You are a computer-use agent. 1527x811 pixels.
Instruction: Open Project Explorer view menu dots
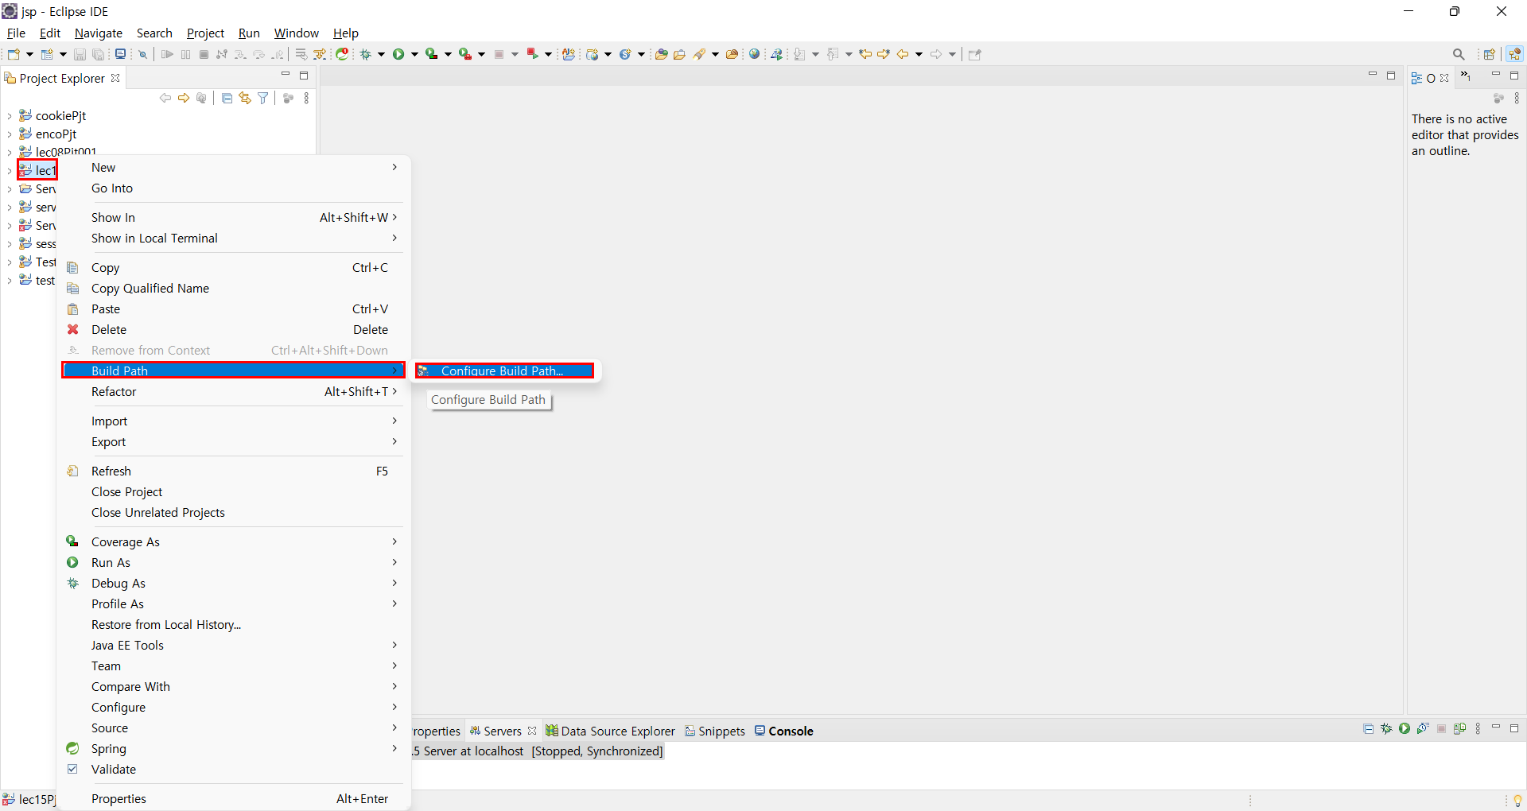[307, 98]
